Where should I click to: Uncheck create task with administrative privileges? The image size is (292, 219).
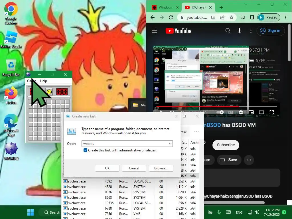click(85, 150)
